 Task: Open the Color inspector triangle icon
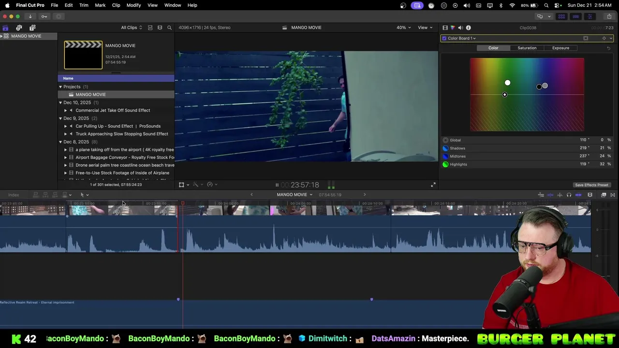(x=453, y=28)
